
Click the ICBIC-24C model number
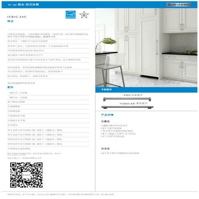(17, 17)
